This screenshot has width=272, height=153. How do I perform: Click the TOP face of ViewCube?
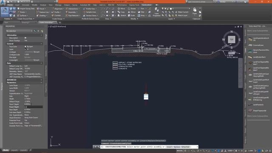pos(231,40)
